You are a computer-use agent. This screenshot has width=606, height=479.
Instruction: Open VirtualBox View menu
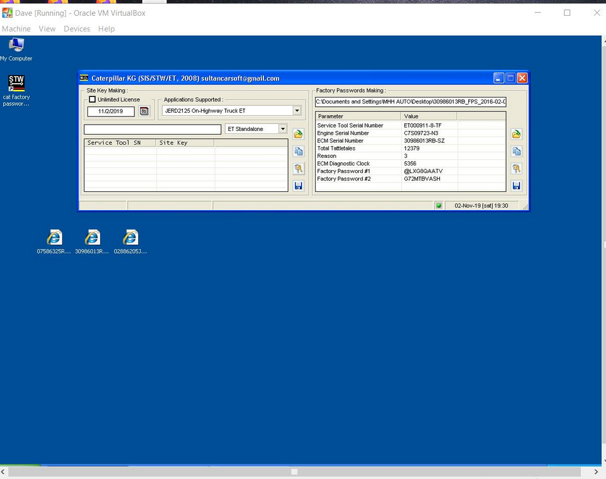tap(47, 28)
